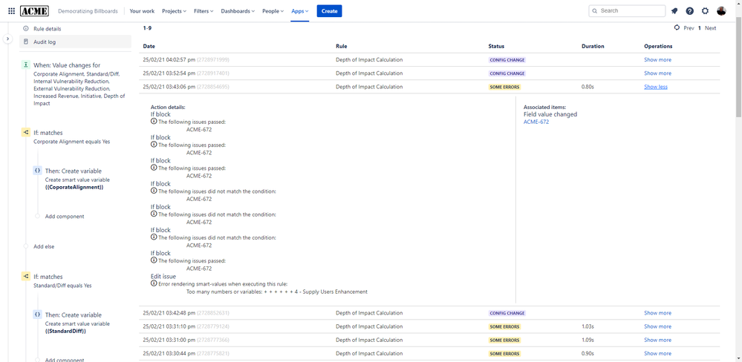Viewport: 742px width, 362px height.
Task: Click the Create button
Action: tap(329, 11)
